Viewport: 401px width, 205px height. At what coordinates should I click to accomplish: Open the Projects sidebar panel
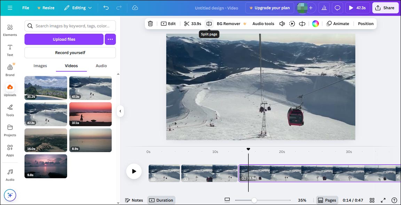pyautogui.click(x=10, y=131)
